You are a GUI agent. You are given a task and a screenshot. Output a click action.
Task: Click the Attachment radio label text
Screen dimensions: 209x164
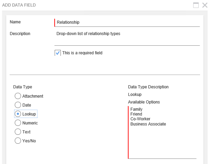tap(33, 96)
